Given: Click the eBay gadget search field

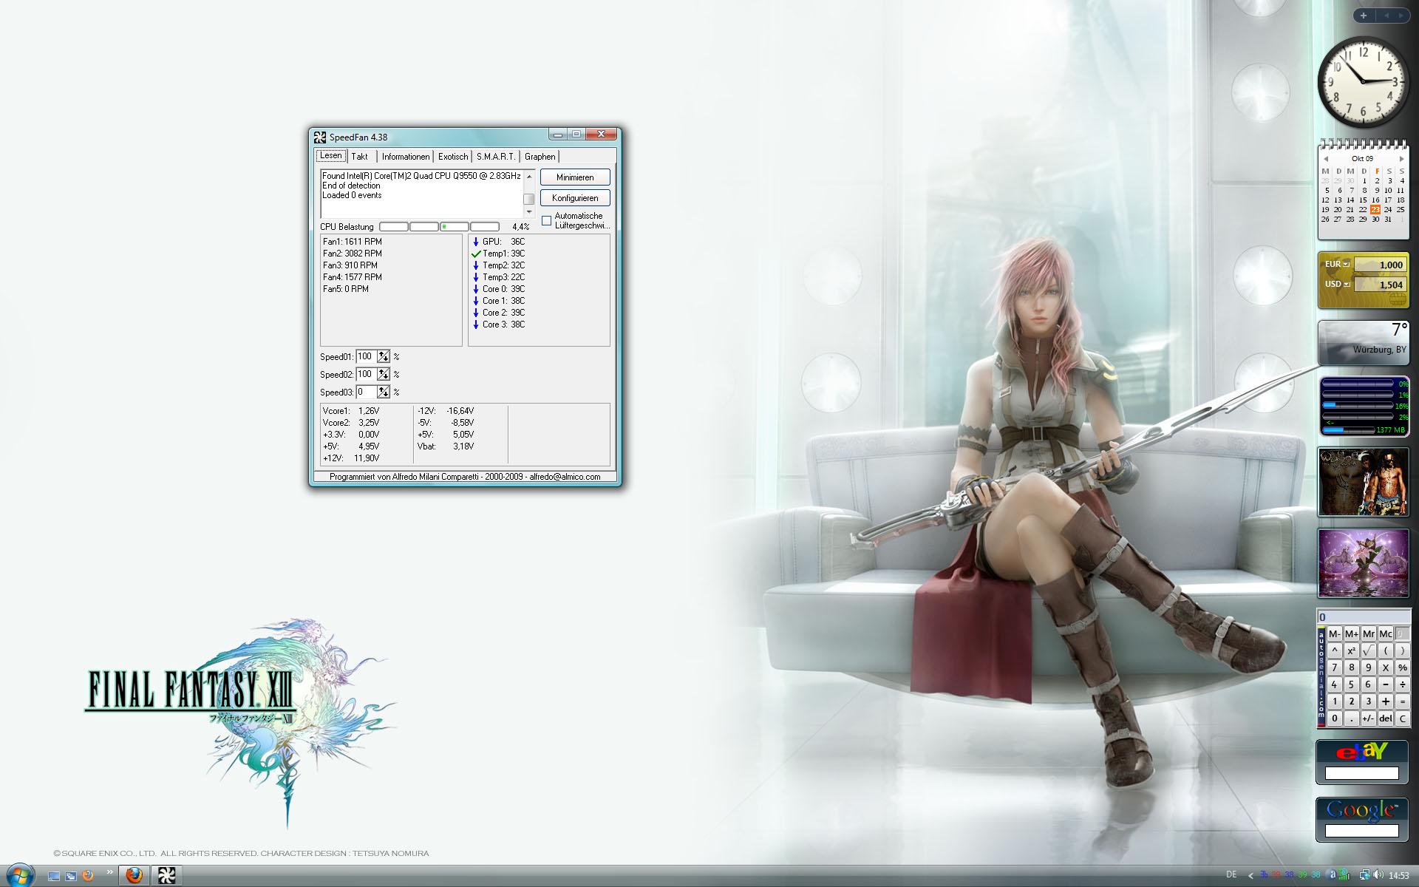Looking at the screenshot, I should pos(1361,773).
